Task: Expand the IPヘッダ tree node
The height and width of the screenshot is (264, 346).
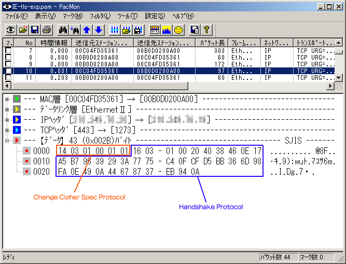Action: coord(7,120)
